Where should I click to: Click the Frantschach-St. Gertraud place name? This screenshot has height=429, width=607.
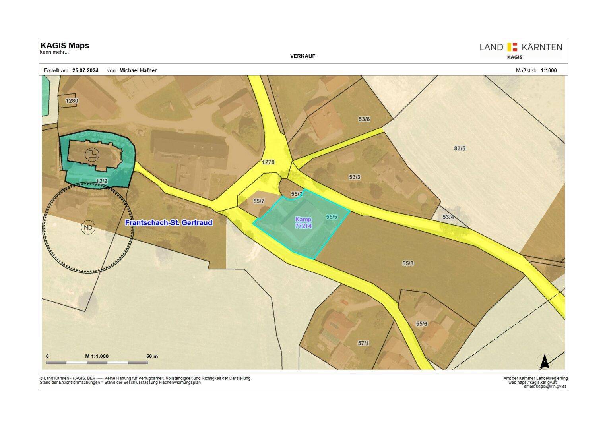(169, 223)
